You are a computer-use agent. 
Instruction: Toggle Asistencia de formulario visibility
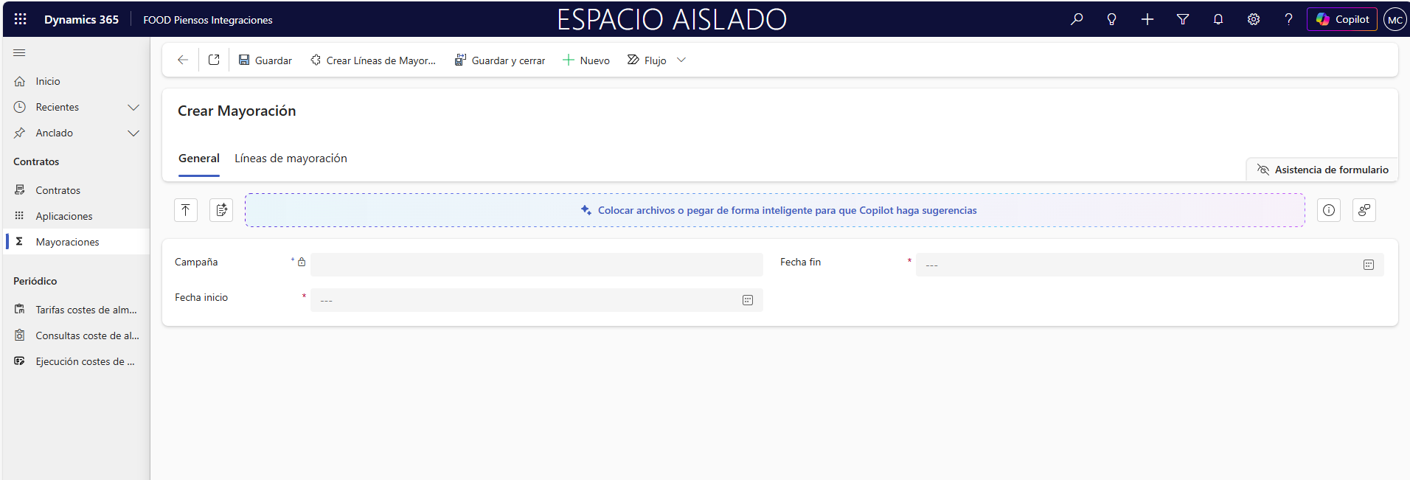pyautogui.click(x=1322, y=170)
